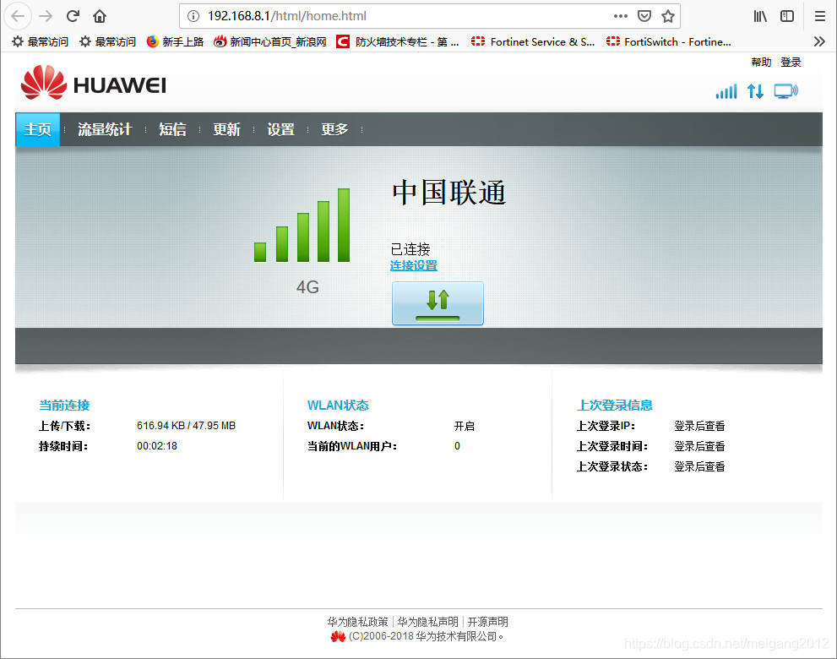Click the Huawei logo
Viewport: 837px width, 659px height.
[x=94, y=83]
